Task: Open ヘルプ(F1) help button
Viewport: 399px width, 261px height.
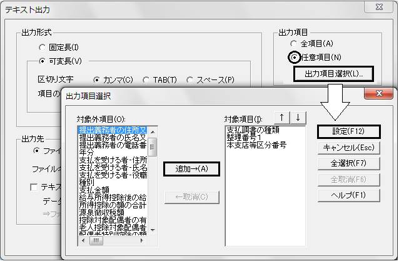Action: coord(348,195)
